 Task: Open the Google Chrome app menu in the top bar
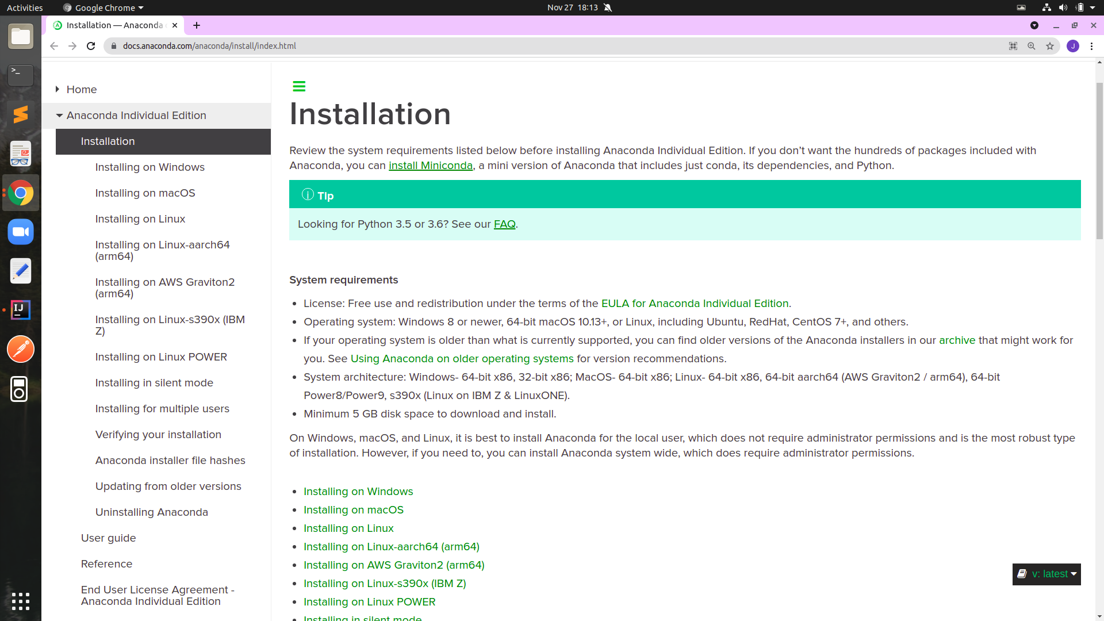[103, 7]
